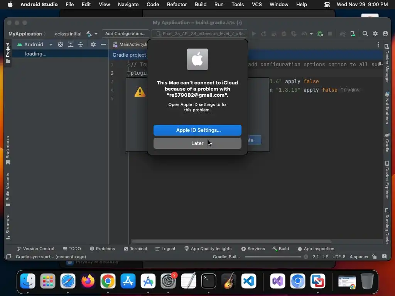Toggle the Build Variants side tab
The height and width of the screenshot is (296, 395).
pos(8,189)
